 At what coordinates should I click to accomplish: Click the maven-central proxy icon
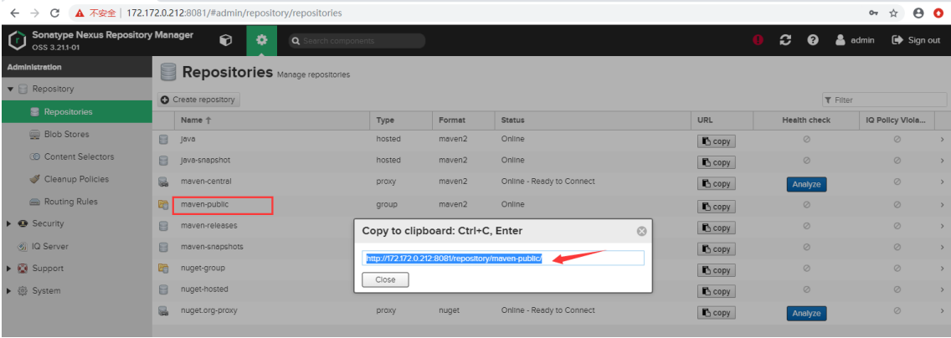point(163,182)
